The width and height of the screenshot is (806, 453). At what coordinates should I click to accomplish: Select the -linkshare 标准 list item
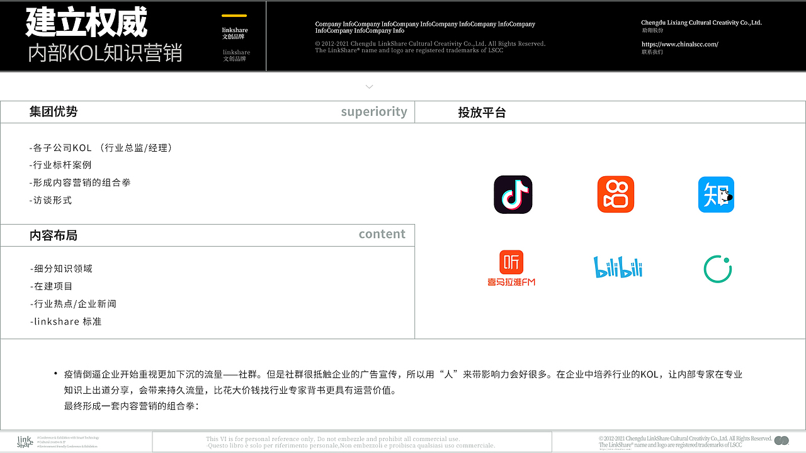tap(62, 321)
